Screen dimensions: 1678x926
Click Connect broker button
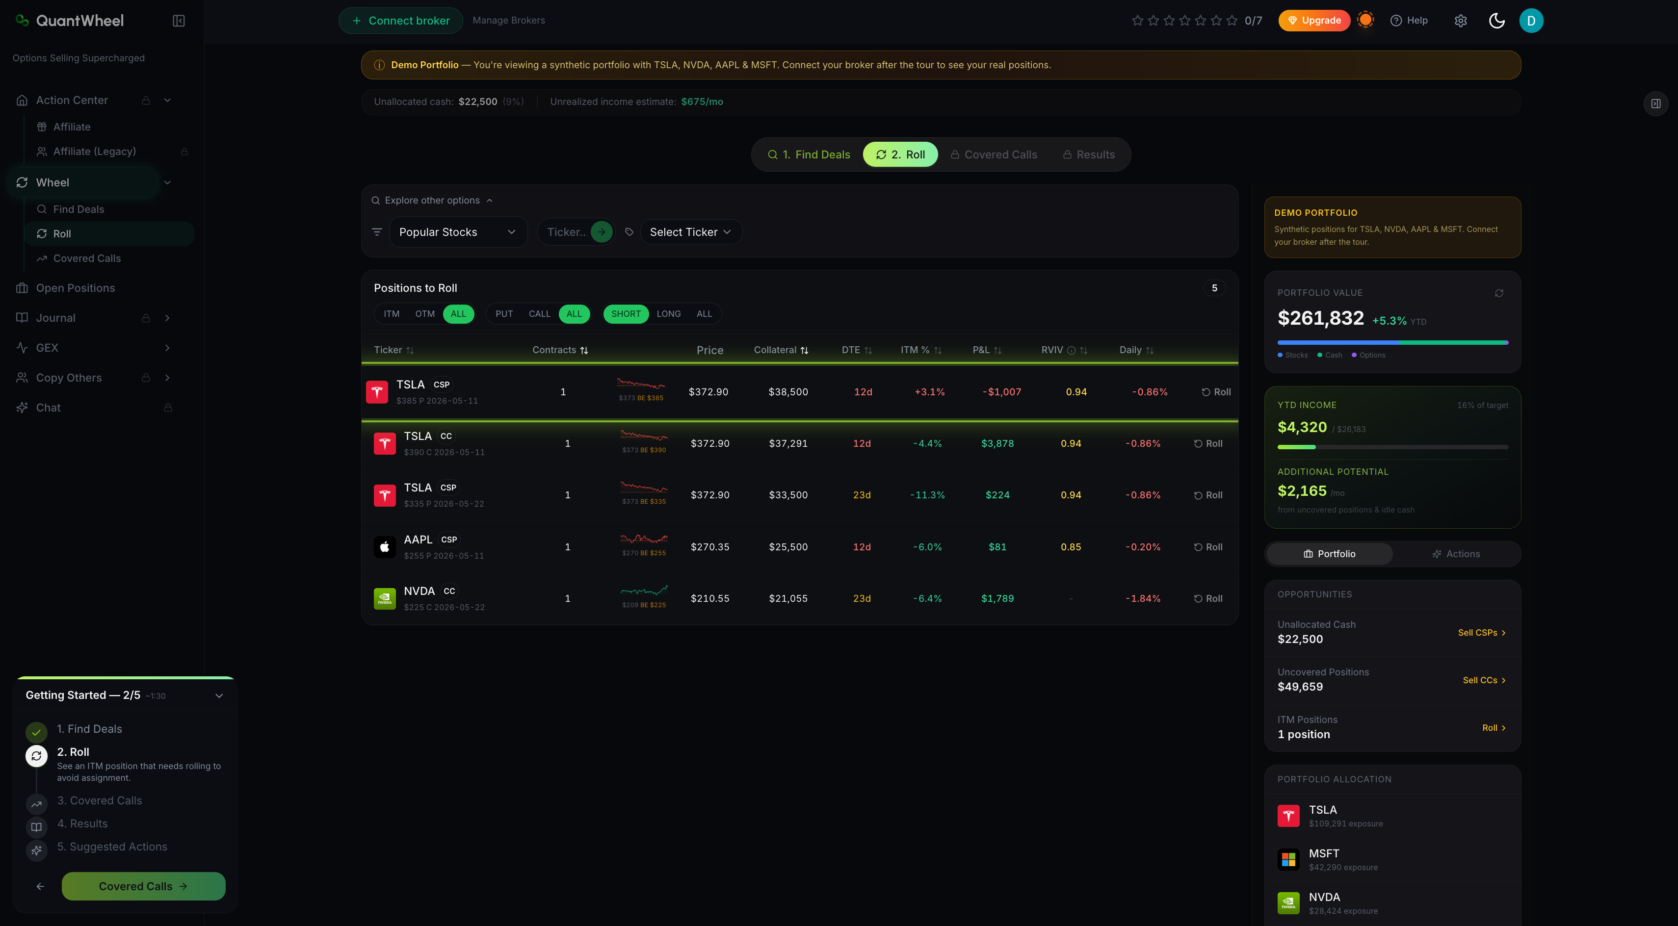(400, 21)
